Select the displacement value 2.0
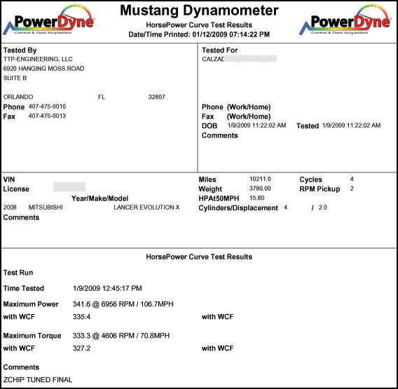This screenshot has height=389, width=398. (322, 207)
